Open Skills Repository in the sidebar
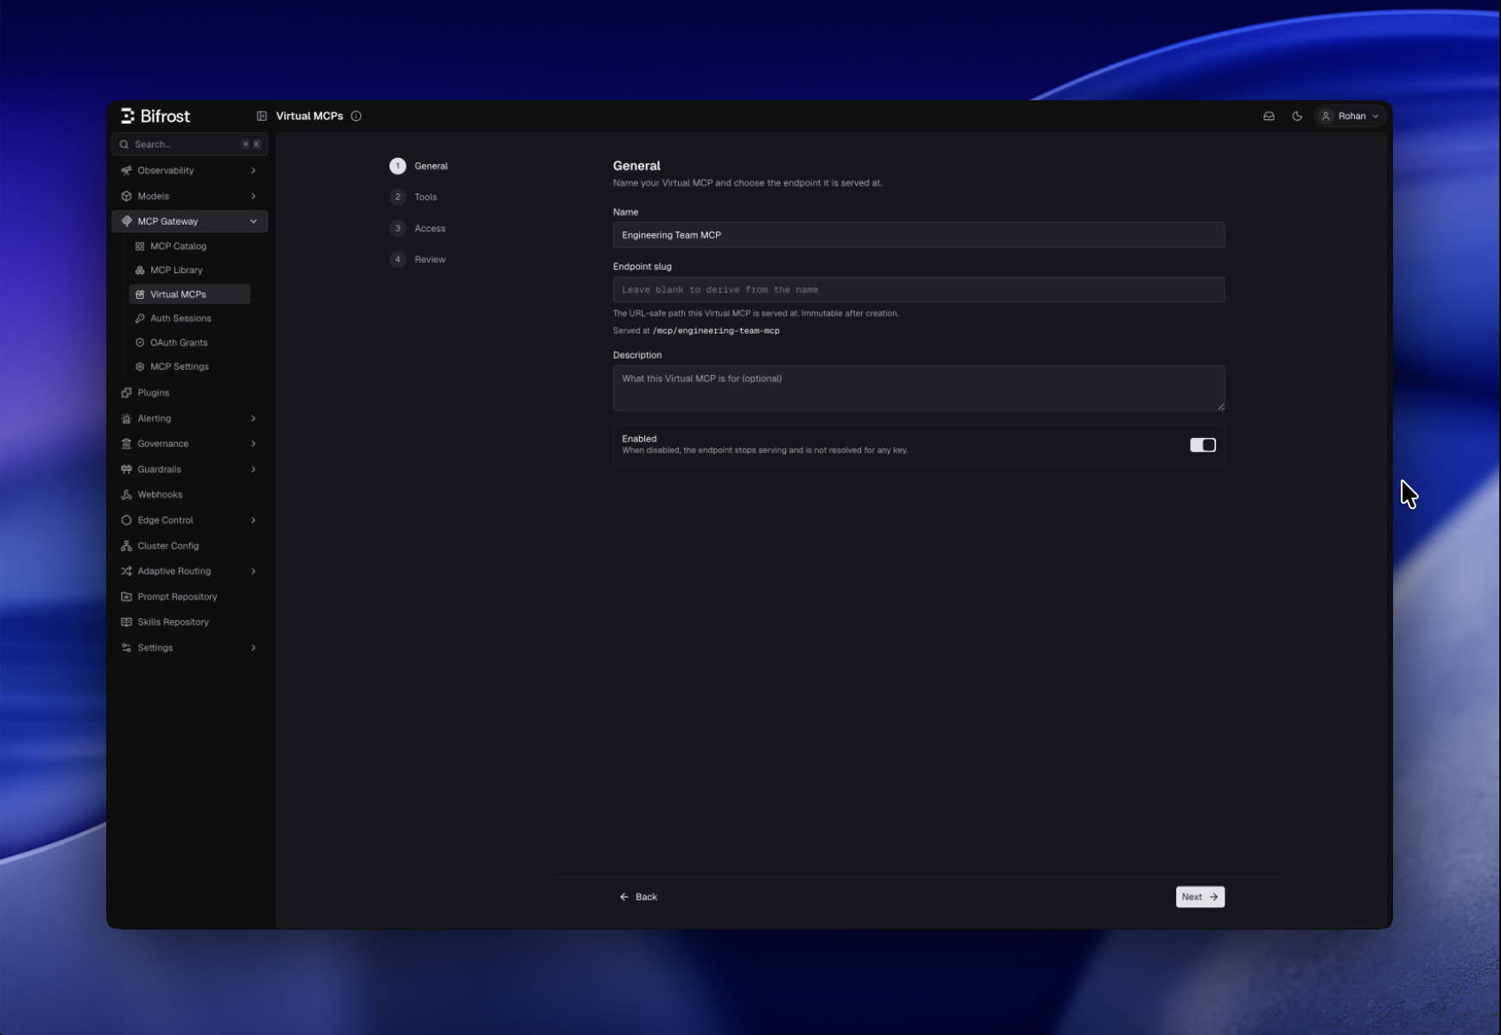This screenshot has width=1501, height=1035. pyautogui.click(x=189, y=623)
